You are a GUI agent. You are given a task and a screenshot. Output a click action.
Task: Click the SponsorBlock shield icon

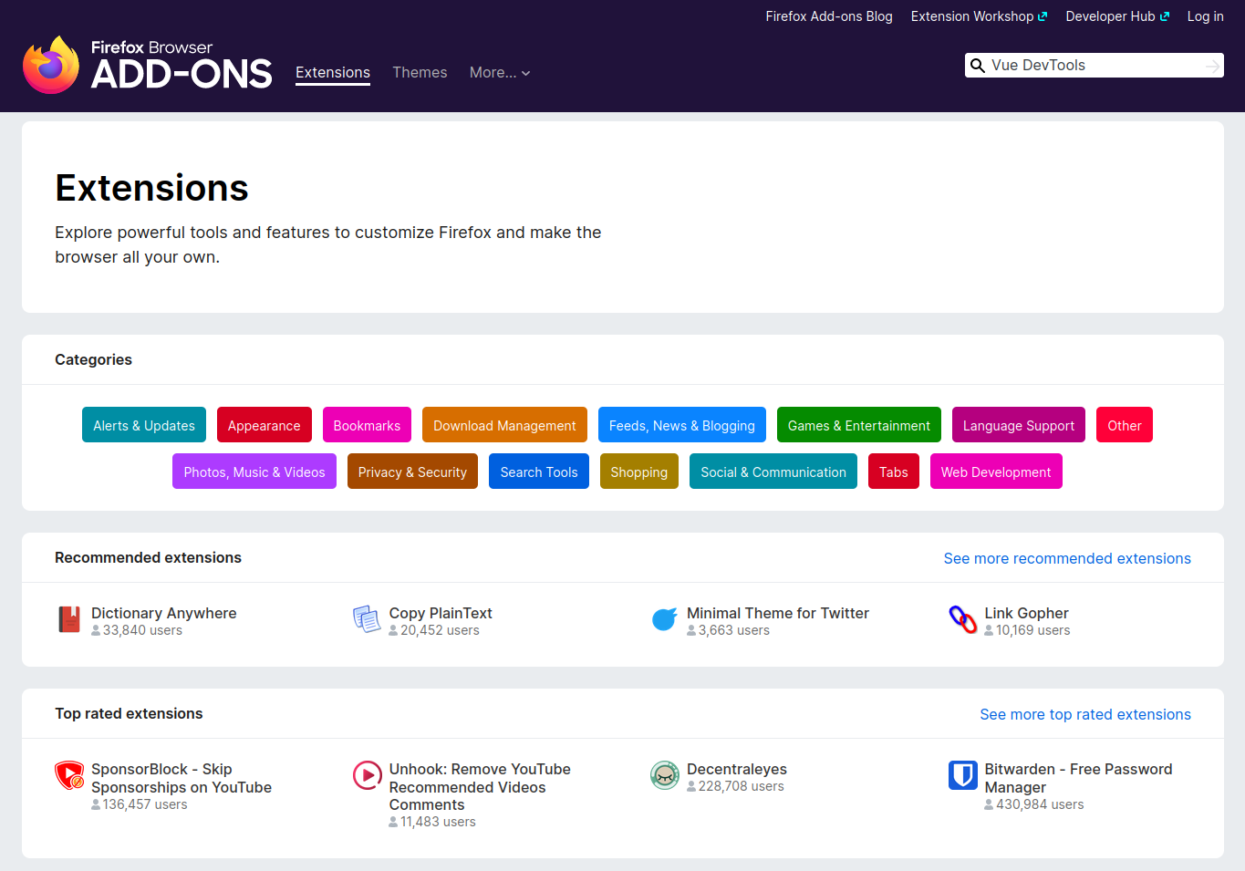tap(69, 775)
